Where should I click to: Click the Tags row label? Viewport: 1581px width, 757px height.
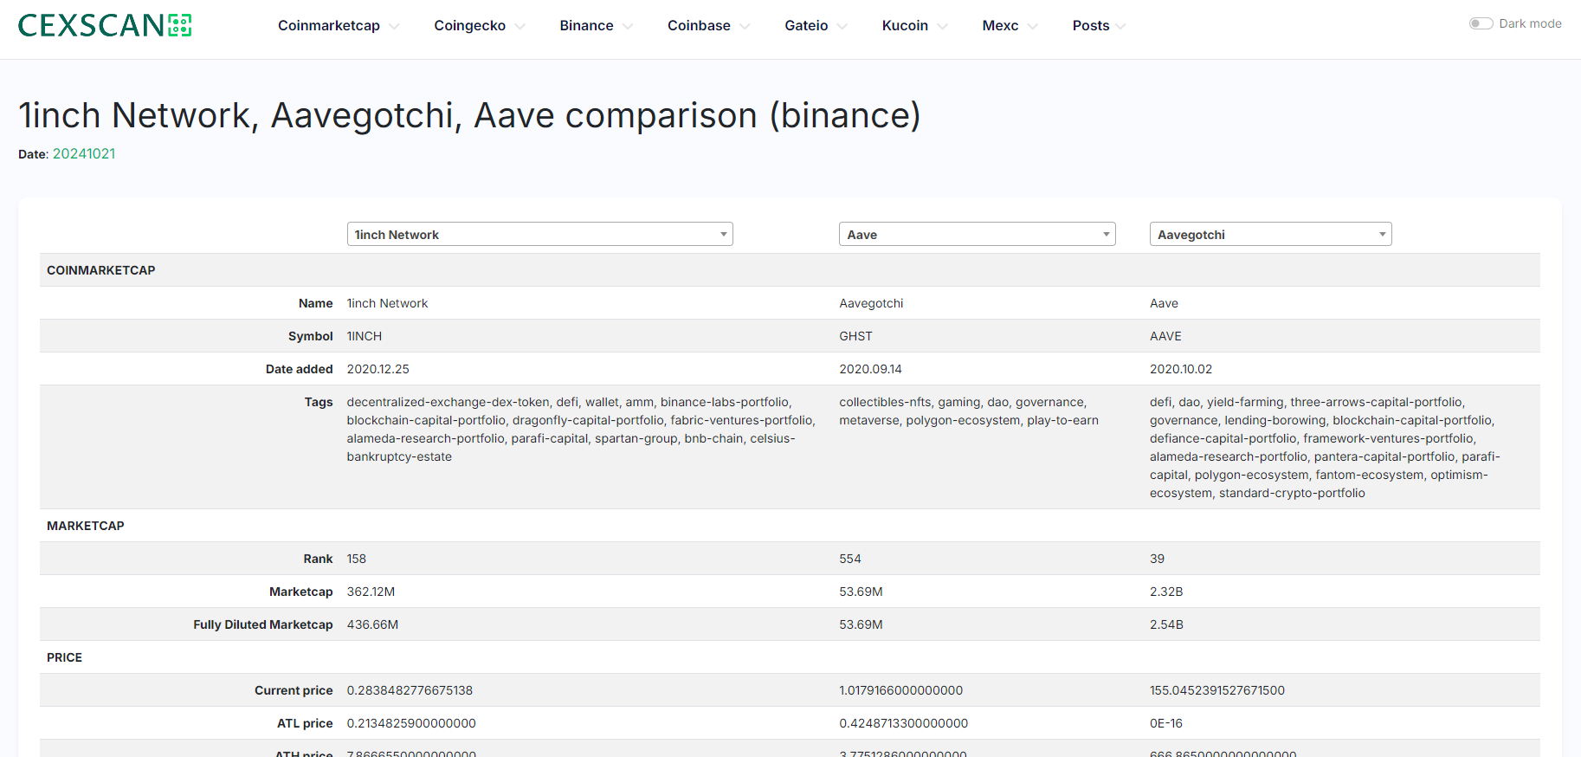click(319, 402)
